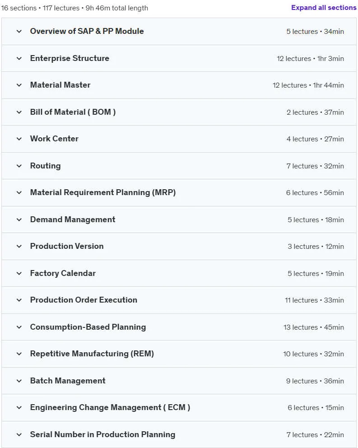
Task: Click the '12 lectures • 1hr 44min' label
Action: coord(308,85)
